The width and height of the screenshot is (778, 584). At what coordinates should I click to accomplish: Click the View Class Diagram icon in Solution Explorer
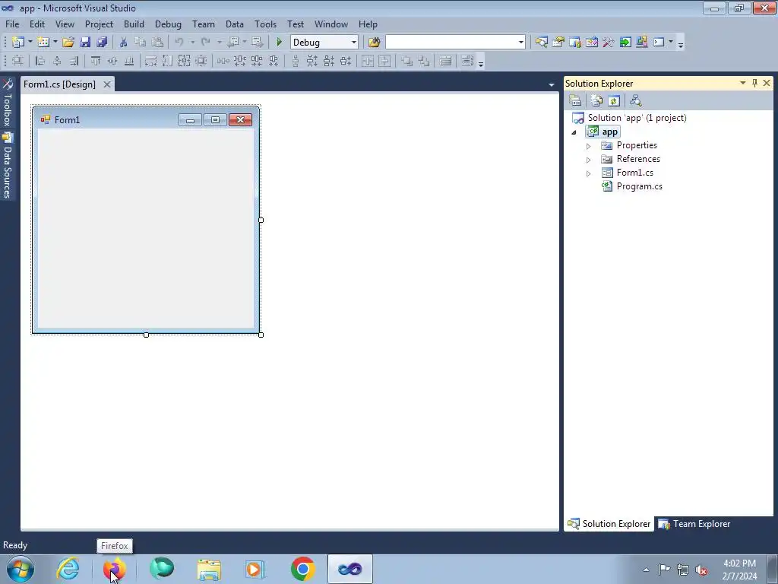(x=636, y=101)
